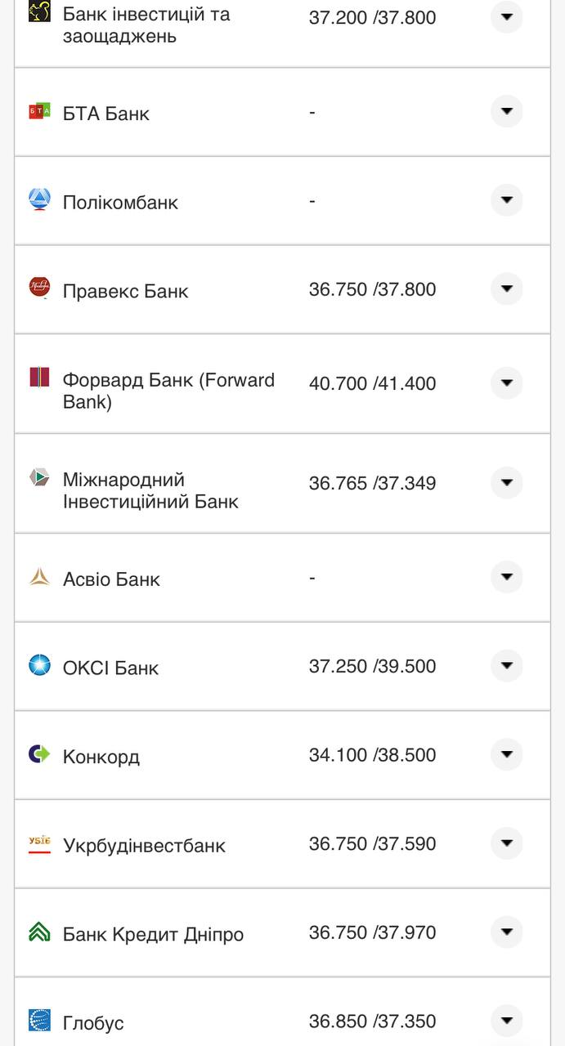Click the Конкорд arrow logo icon

click(37, 754)
